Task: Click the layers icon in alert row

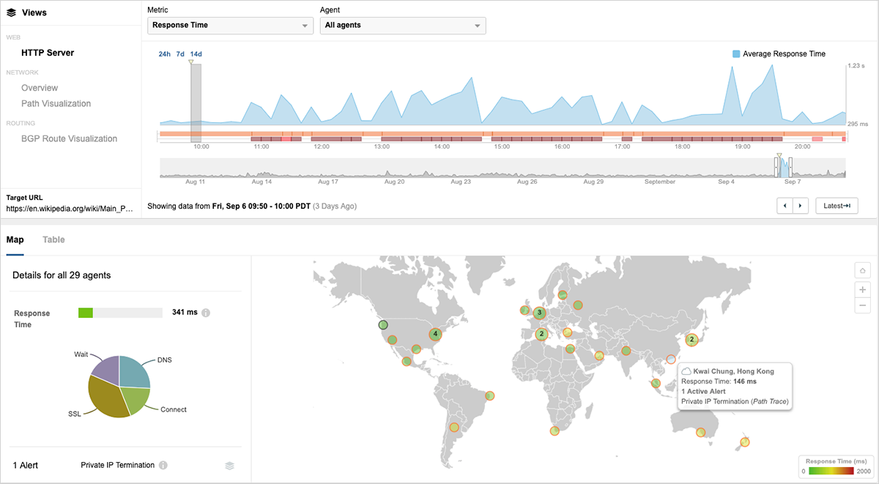Action: click(x=229, y=465)
